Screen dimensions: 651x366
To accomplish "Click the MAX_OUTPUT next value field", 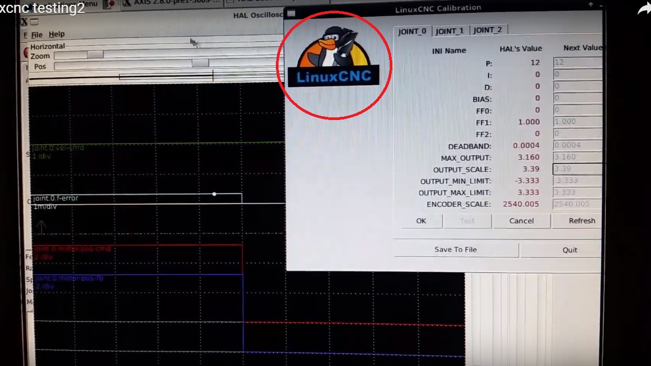I will tap(577, 157).
